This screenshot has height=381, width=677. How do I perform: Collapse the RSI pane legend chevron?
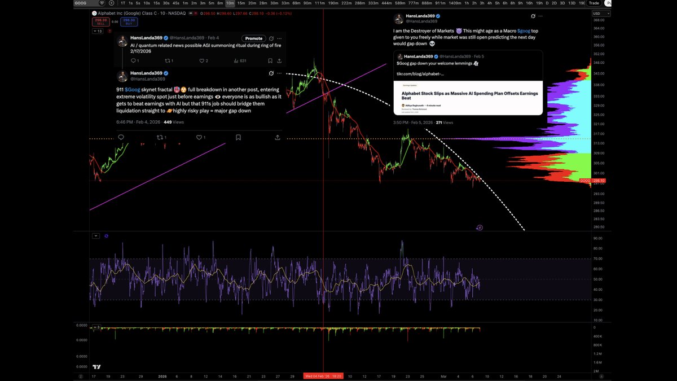click(x=96, y=236)
